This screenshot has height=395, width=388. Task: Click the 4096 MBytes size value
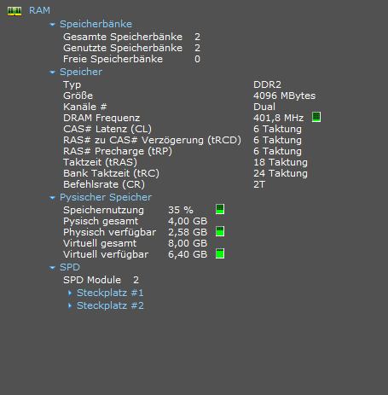pos(284,96)
